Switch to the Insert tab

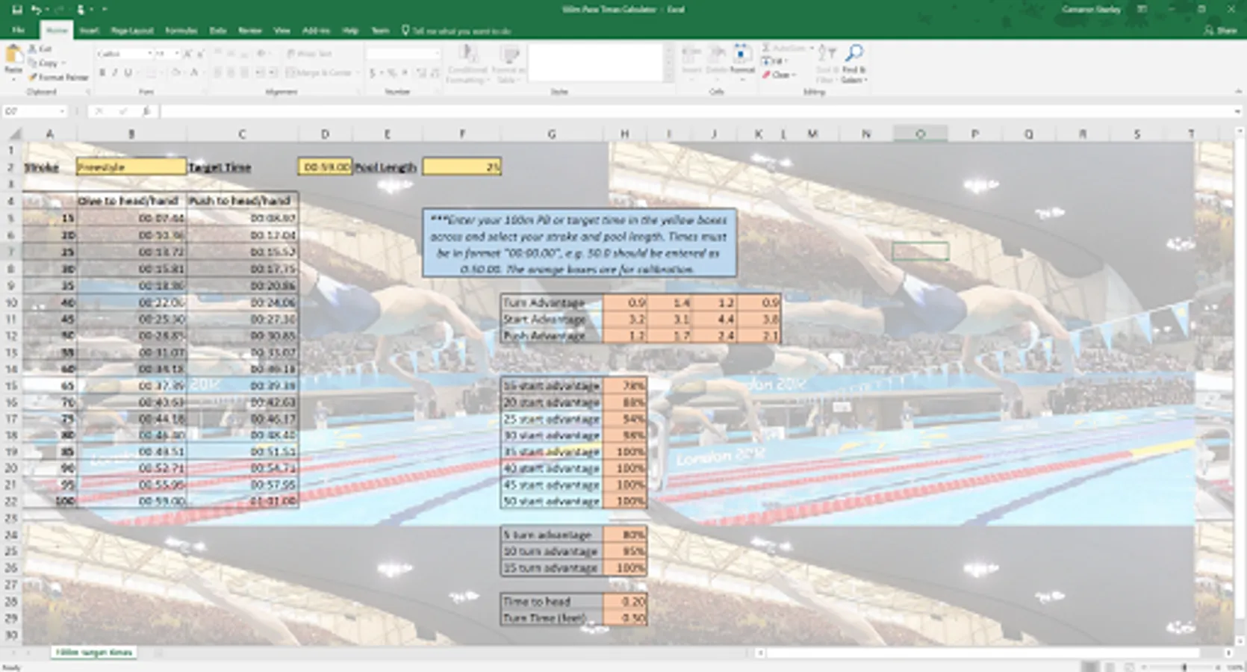[x=89, y=31]
